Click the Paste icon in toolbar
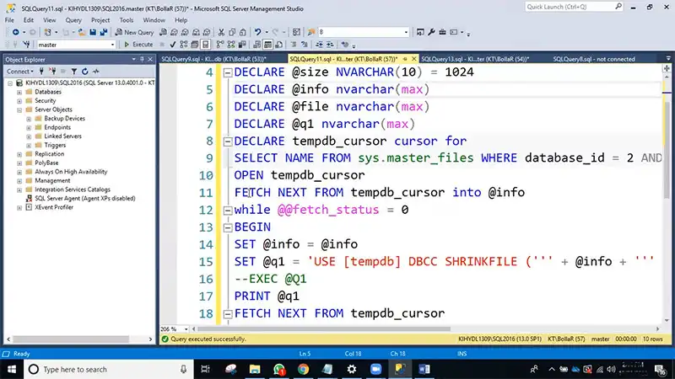The height and width of the screenshot is (379, 675). coord(243,32)
